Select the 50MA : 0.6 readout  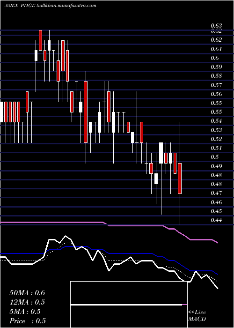point(27,293)
